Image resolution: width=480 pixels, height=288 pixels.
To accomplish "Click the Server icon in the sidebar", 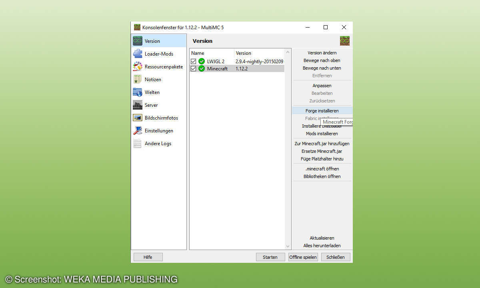I will [x=138, y=105].
